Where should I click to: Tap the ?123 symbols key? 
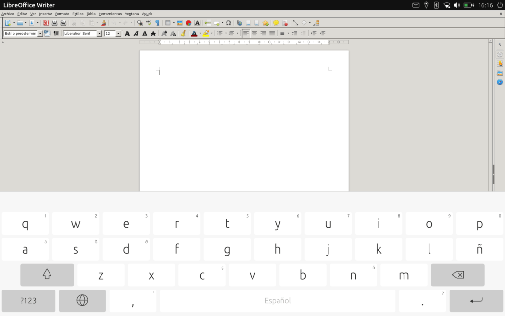pyautogui.click(x=28, y=300)
